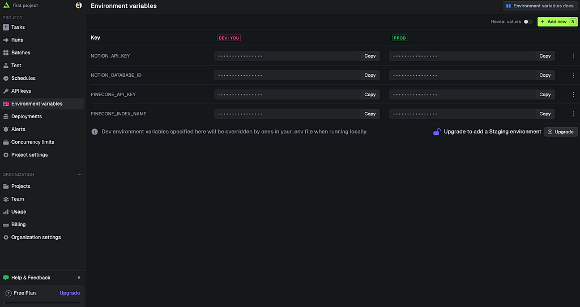Copy PINECONE_INDEX_NAME prod value

[x=545, y=114]
